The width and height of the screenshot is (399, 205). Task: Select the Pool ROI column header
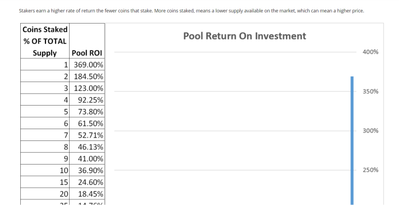coord(87,41)
